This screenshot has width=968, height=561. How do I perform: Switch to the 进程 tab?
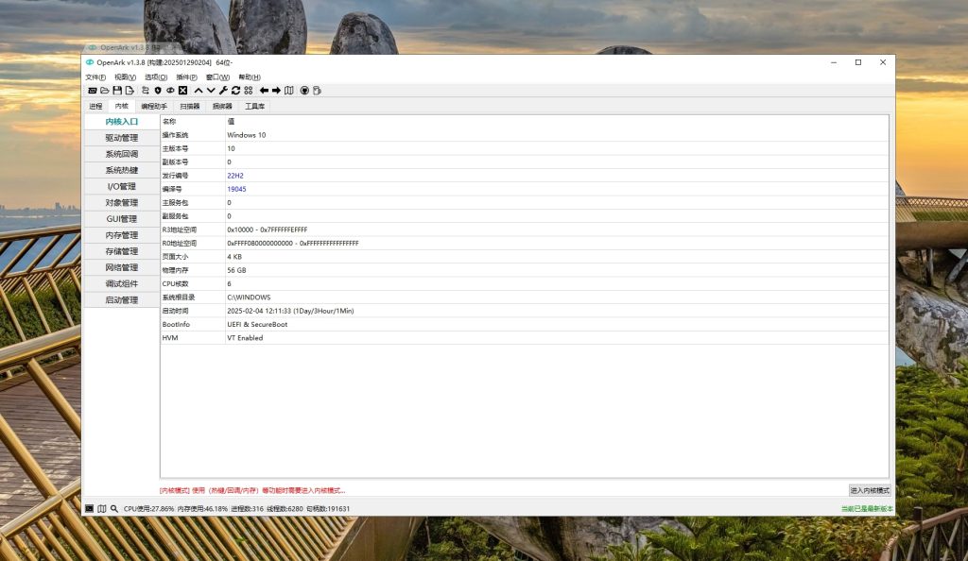click(x=95, y=106)
